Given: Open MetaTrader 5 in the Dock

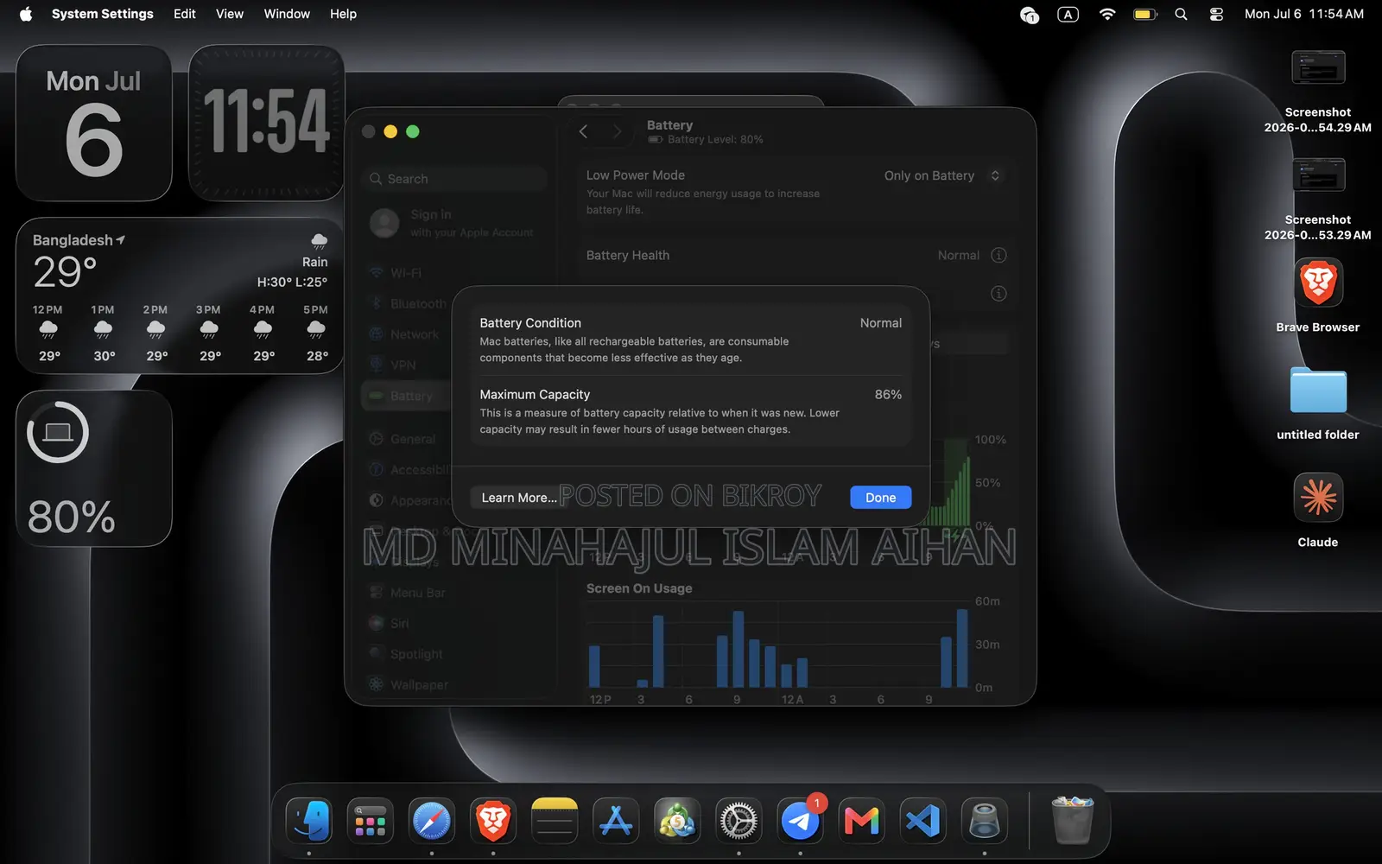Looking at the screenshot, I should [x=677, y=821].
